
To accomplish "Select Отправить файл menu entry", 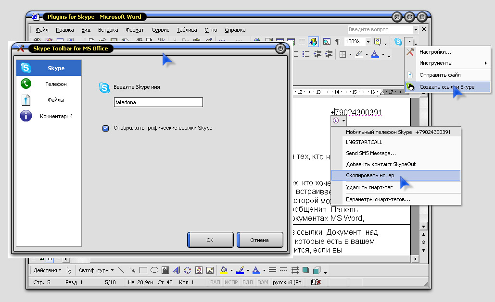I will [447, 75].
